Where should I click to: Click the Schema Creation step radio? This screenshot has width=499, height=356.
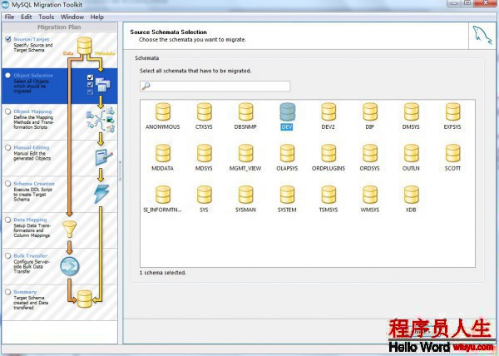8,184
